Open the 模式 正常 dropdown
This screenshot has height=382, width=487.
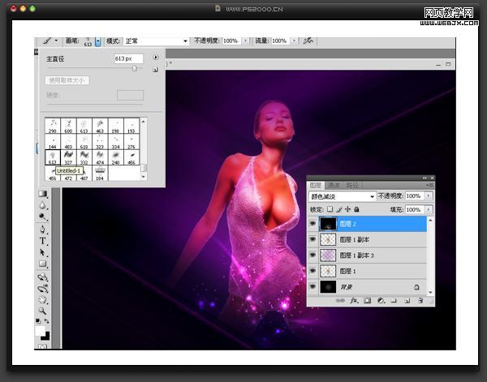click(x=156, y=41)
